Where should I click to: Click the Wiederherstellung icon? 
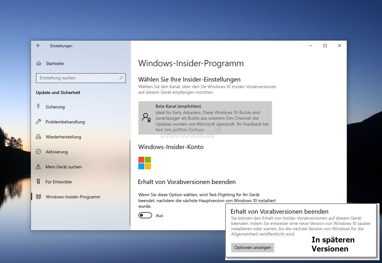pyautogui.click(x=38, y=137)
